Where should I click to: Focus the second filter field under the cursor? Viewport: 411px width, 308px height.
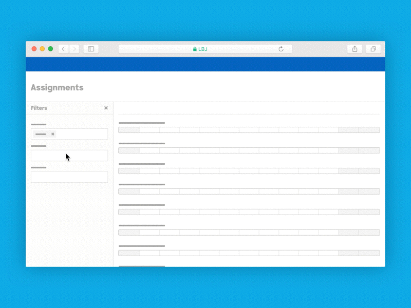[x=69, y=156]
